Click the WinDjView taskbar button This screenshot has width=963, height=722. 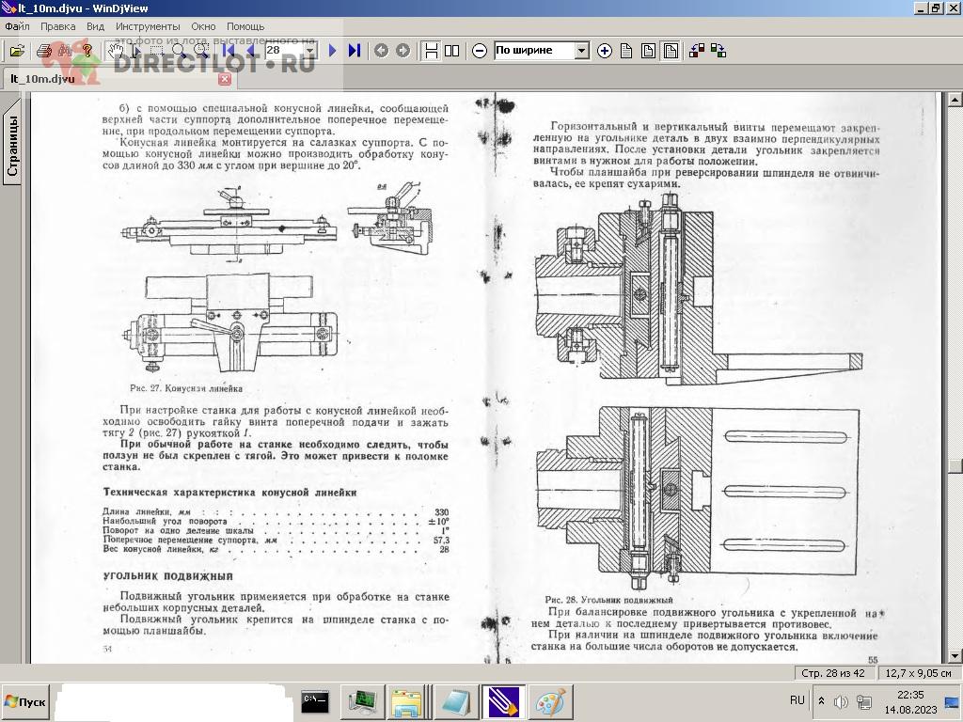click(503, 702)
